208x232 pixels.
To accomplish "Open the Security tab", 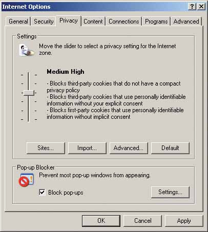I will tap(44, 22).
